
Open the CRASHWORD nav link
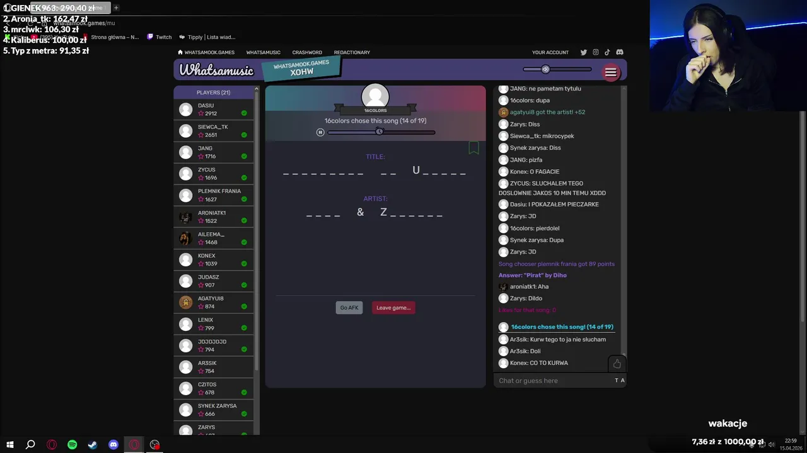(307, 52)
